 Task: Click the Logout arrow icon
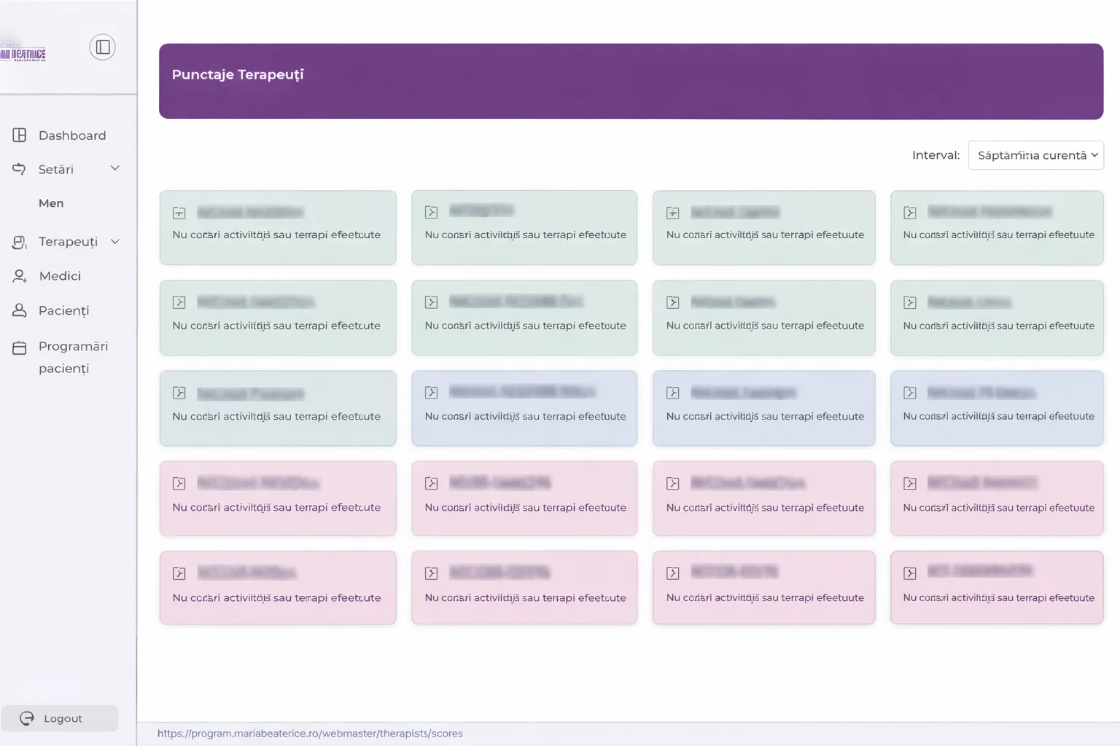coord(27,718)
